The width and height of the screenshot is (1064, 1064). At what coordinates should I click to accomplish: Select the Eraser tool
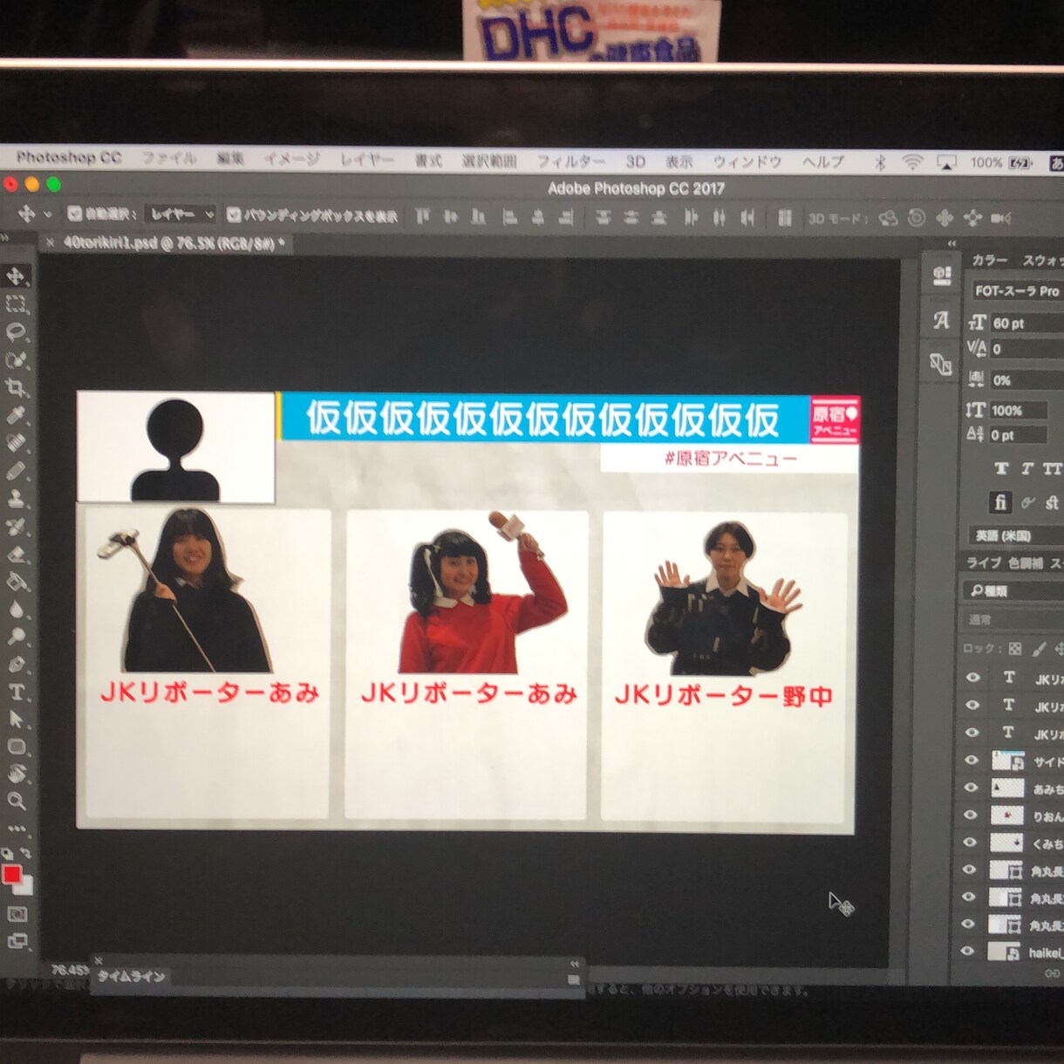16,555
